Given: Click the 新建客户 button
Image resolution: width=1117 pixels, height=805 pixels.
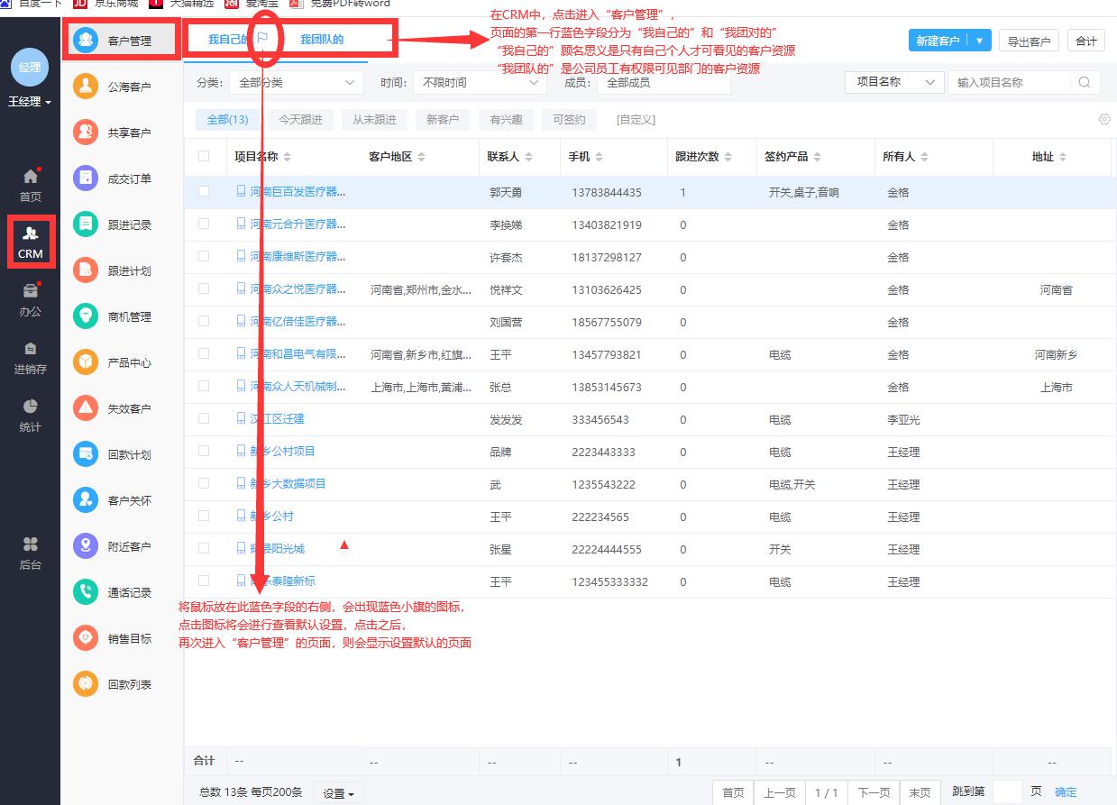Looking at the screenshot, I should pyautogui.click(x=938, y=41).
